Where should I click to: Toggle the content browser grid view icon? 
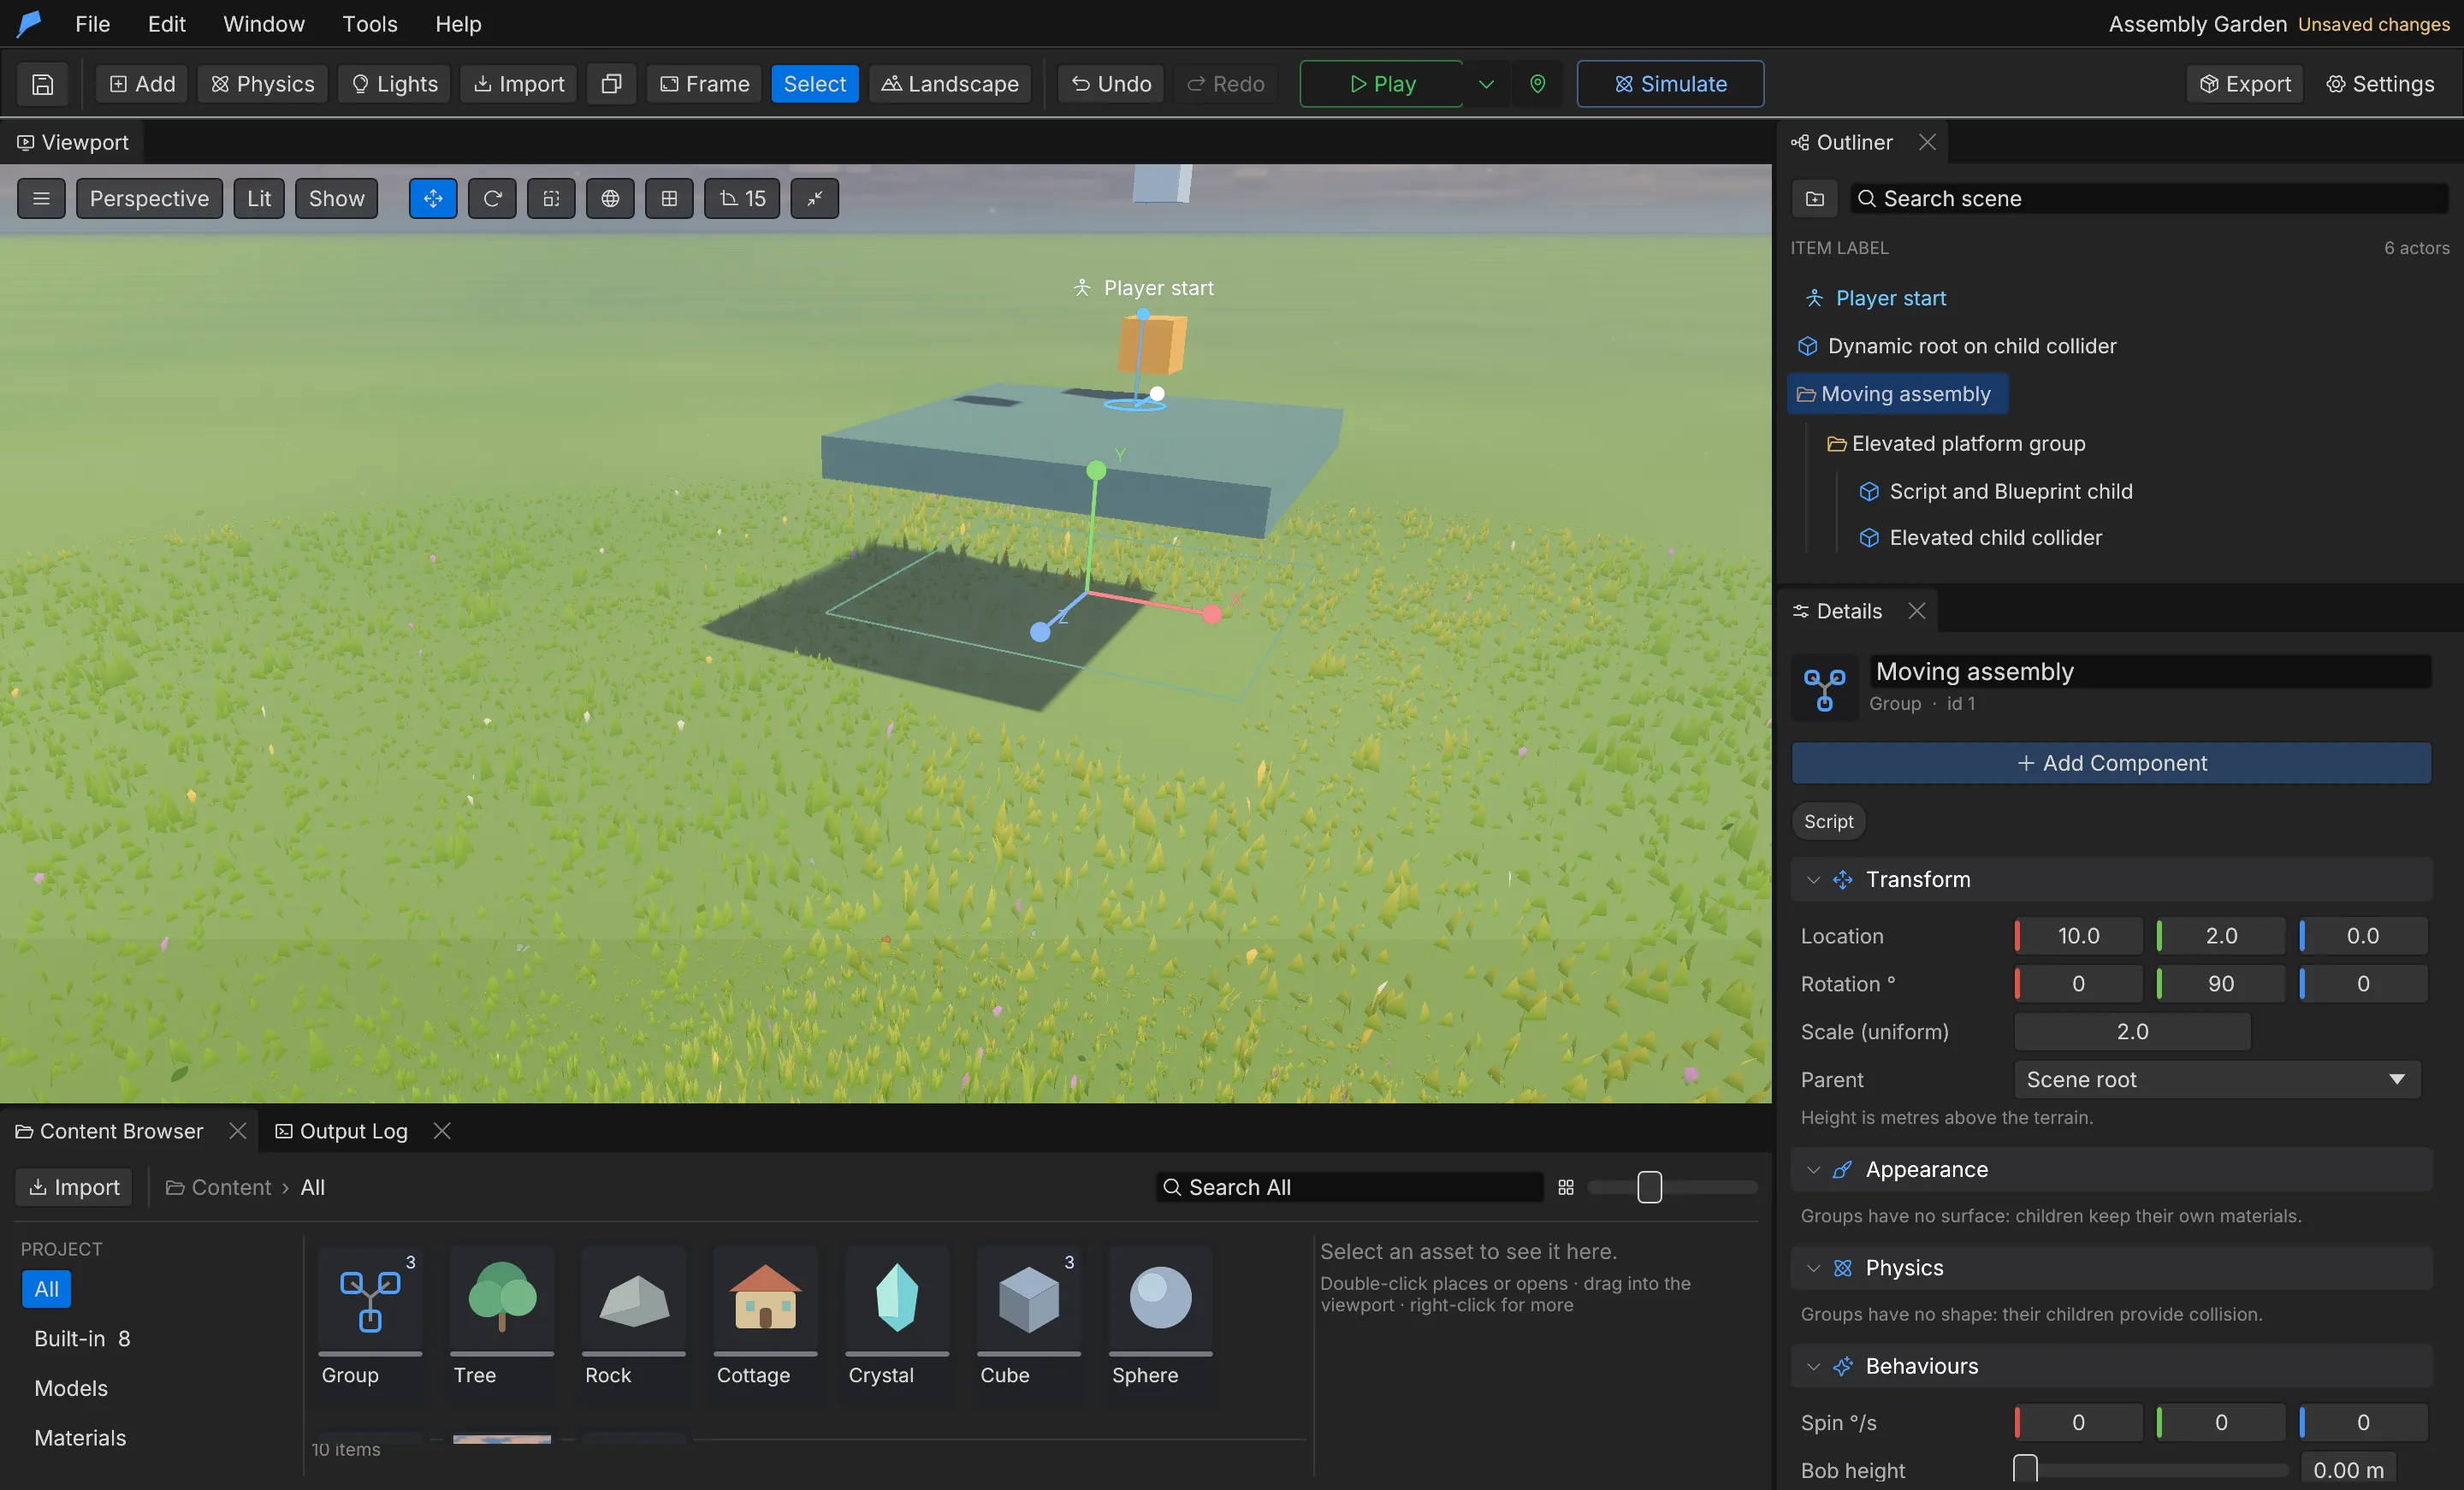tap(1566, 1187)
